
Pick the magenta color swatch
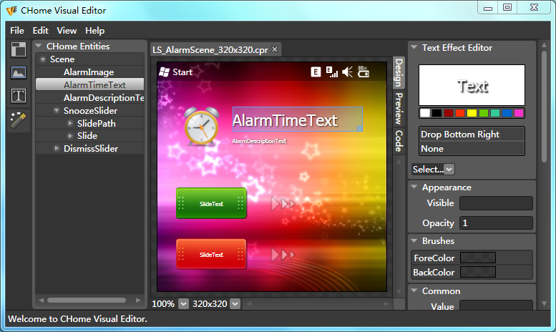pyautogui.click(x=519, y=113)
